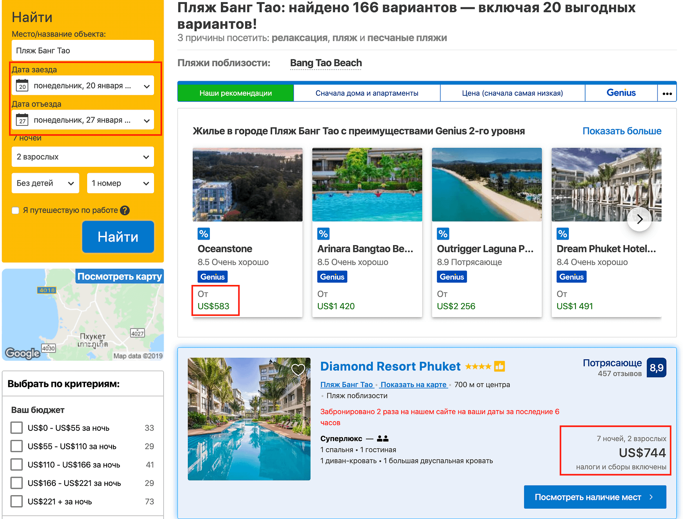This screenshot has height=519, width=683.
Task: Save Diamond Resort Phuket with the heart icon
Action: point(298,370)
